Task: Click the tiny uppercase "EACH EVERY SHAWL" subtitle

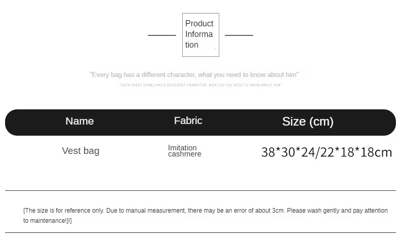Action: [x=201, y=85]
